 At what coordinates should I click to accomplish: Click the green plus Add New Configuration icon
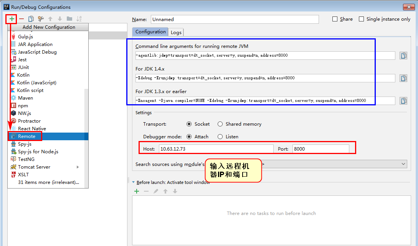tap(12, 19)
